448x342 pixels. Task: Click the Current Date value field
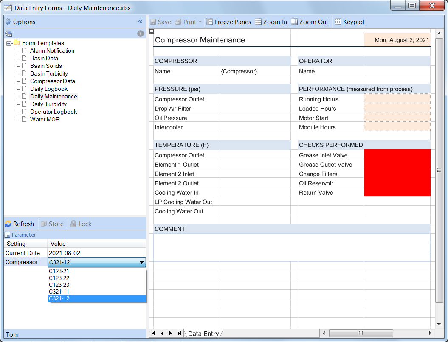[x=96, y=253]
